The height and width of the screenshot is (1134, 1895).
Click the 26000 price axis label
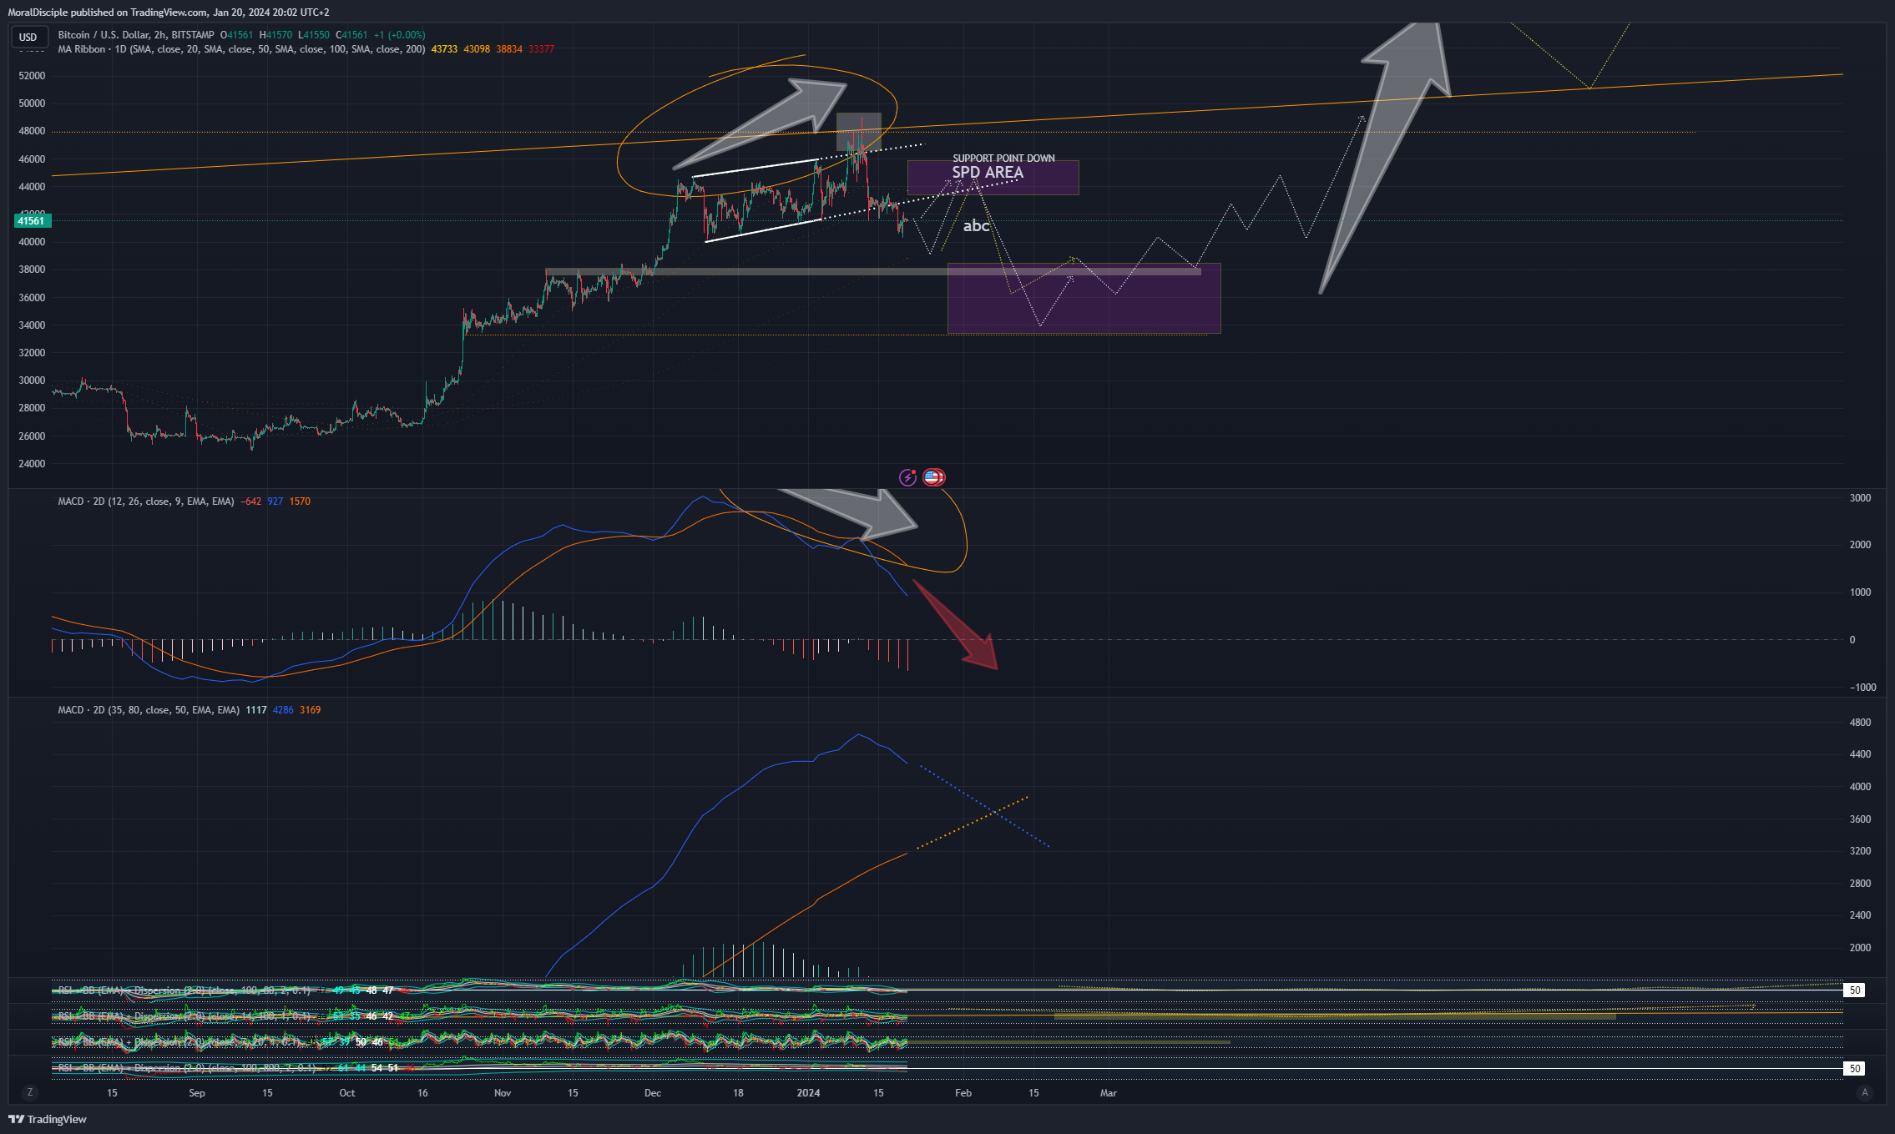[x=32, y=436]
